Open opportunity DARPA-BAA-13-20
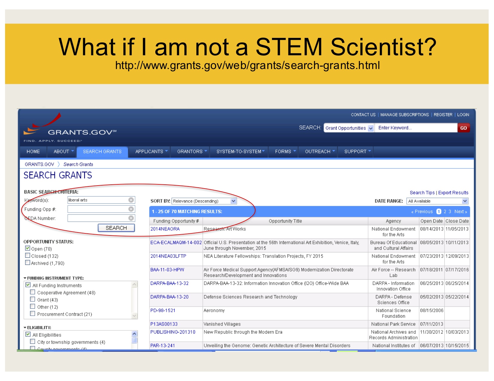 click(x=169, y=297)
